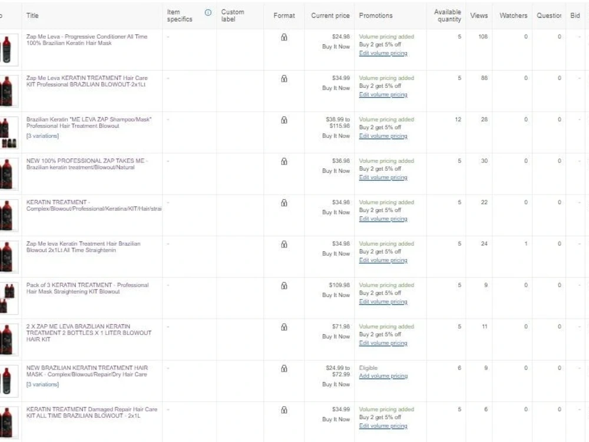Expand 3 variations under Brazilian Keratin ME LEVA ZAP

(x=42, y=136)
